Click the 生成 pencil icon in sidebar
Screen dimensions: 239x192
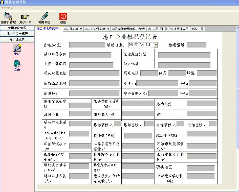17,48
